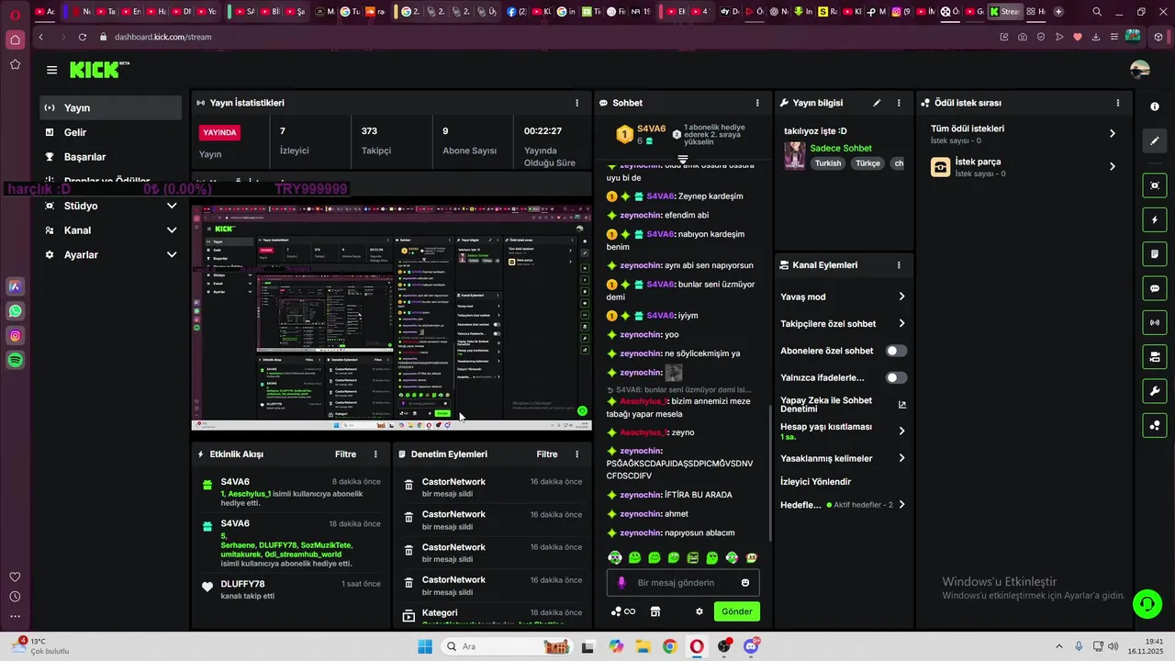Open Discord from the taskbar
Viewport: 1175px width, 661px height.
click(x=751, y=646)
